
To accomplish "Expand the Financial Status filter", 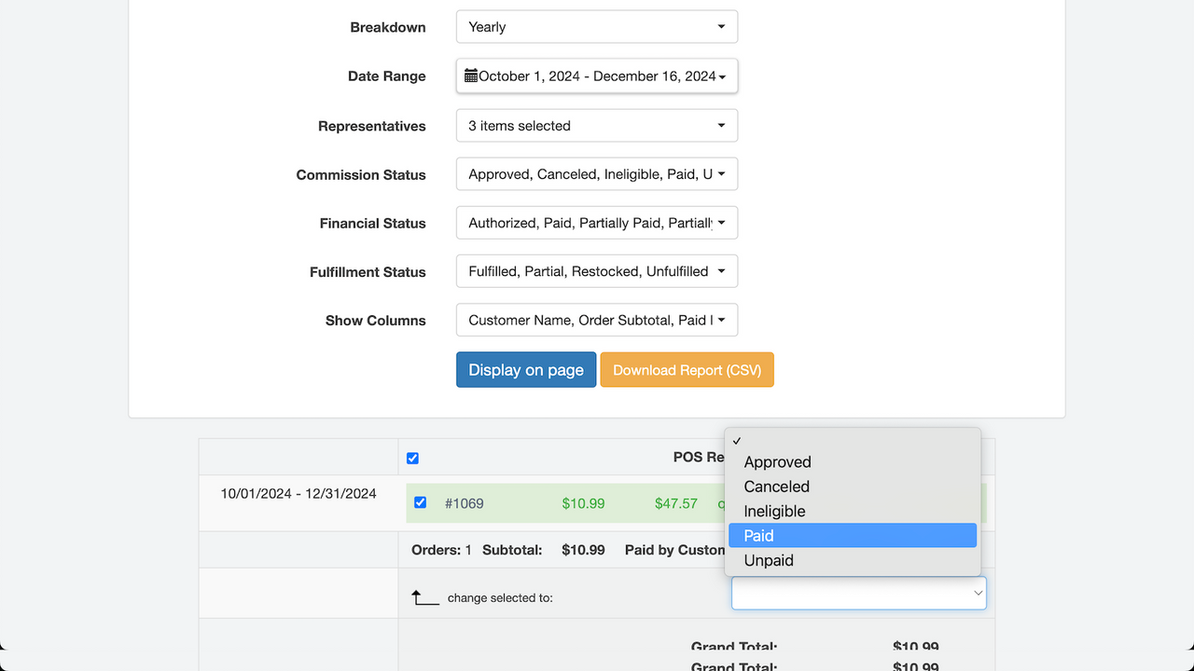I will (x=597, y=223).
